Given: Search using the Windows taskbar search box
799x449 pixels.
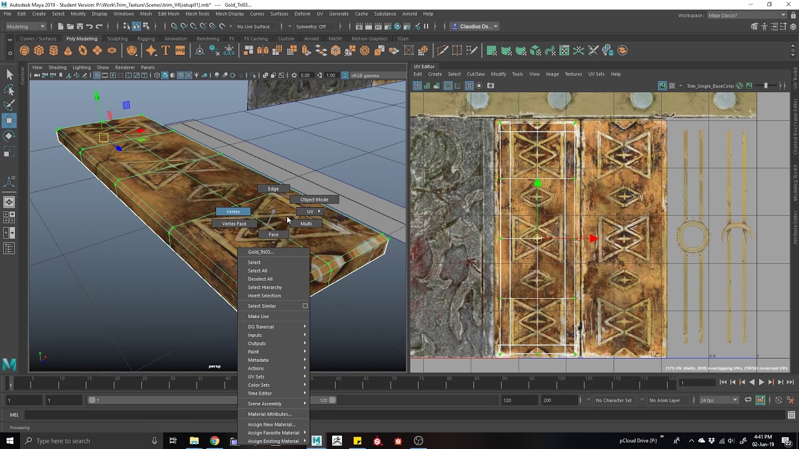Looking at the screenshot, I should (90, 441).
